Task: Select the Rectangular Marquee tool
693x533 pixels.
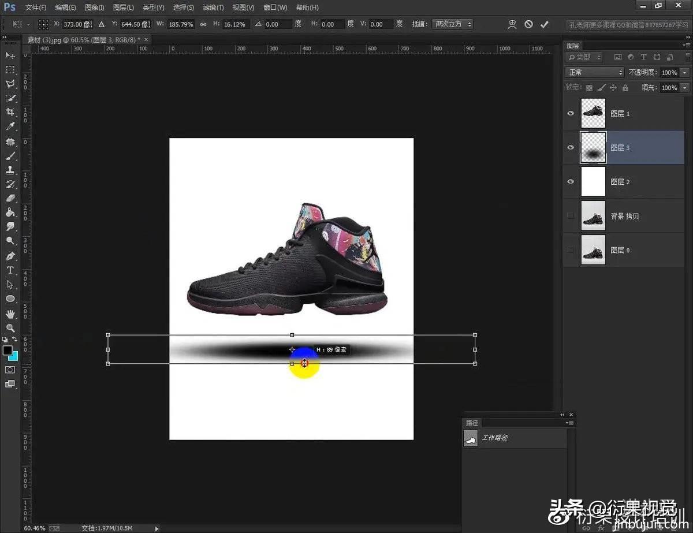Action: tap(10, 69)
